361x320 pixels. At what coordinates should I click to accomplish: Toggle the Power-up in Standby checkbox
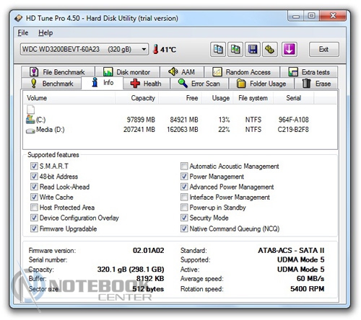[x=184, y=208]
